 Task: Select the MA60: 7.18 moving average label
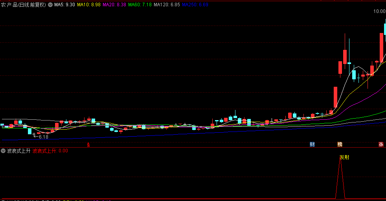click(x=140, y=5)
